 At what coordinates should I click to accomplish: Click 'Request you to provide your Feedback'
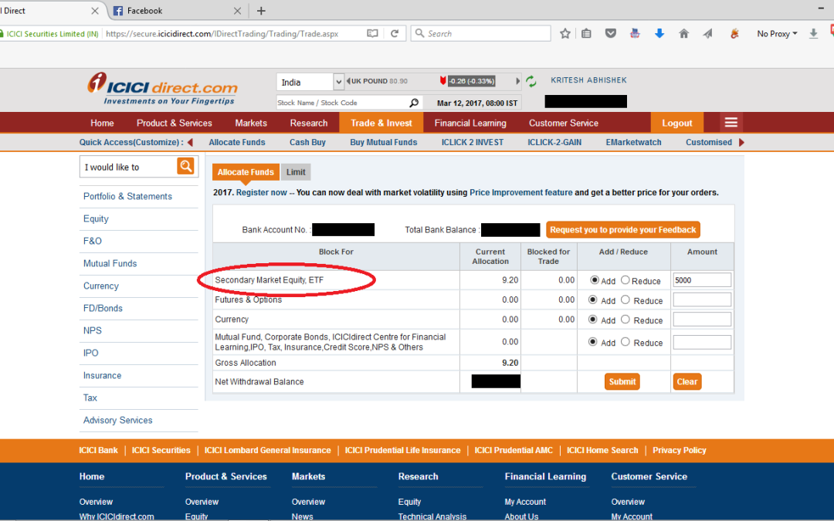(x=623, y=230)
